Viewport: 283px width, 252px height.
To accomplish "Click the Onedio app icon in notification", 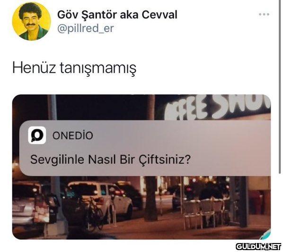I will click(x=37, y=135).
